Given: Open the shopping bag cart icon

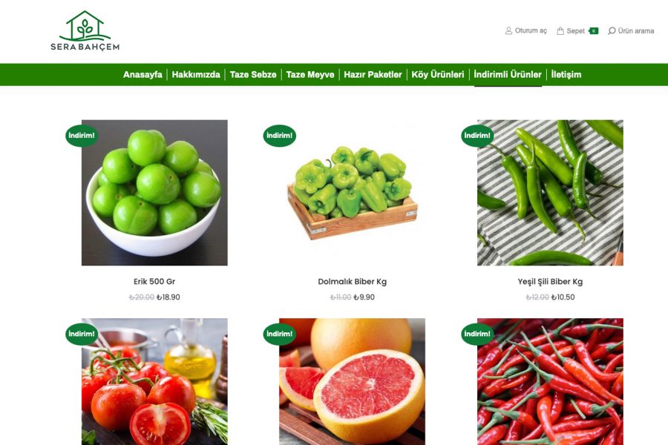Looking at the screenshot, I should pos(560,30).
